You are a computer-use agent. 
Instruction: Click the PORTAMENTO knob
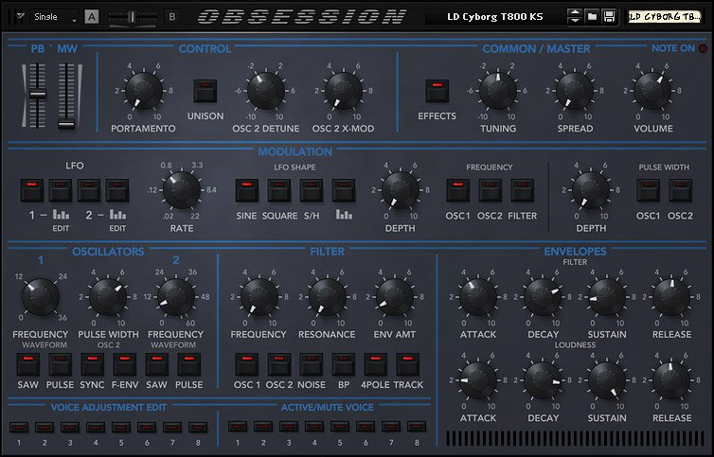[143, 91]
